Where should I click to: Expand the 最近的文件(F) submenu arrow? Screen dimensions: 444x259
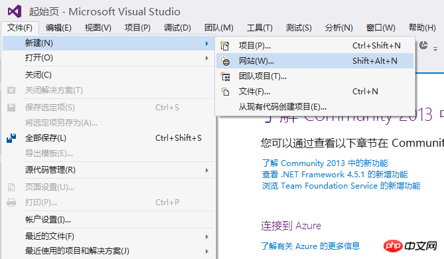(207, 236)
